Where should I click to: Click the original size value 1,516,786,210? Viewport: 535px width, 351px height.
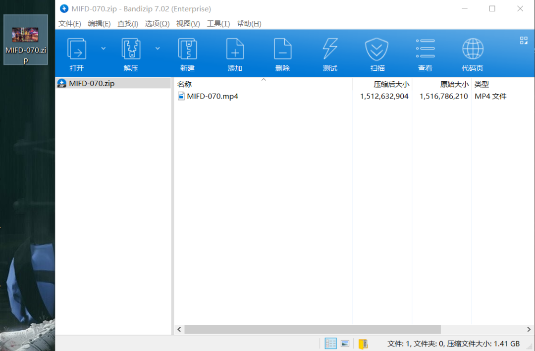(x=443, y=96)
